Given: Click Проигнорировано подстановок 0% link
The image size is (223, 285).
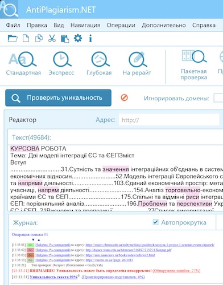Looking at the screenshot, I should pyautogui.click(x=113, y=277).
